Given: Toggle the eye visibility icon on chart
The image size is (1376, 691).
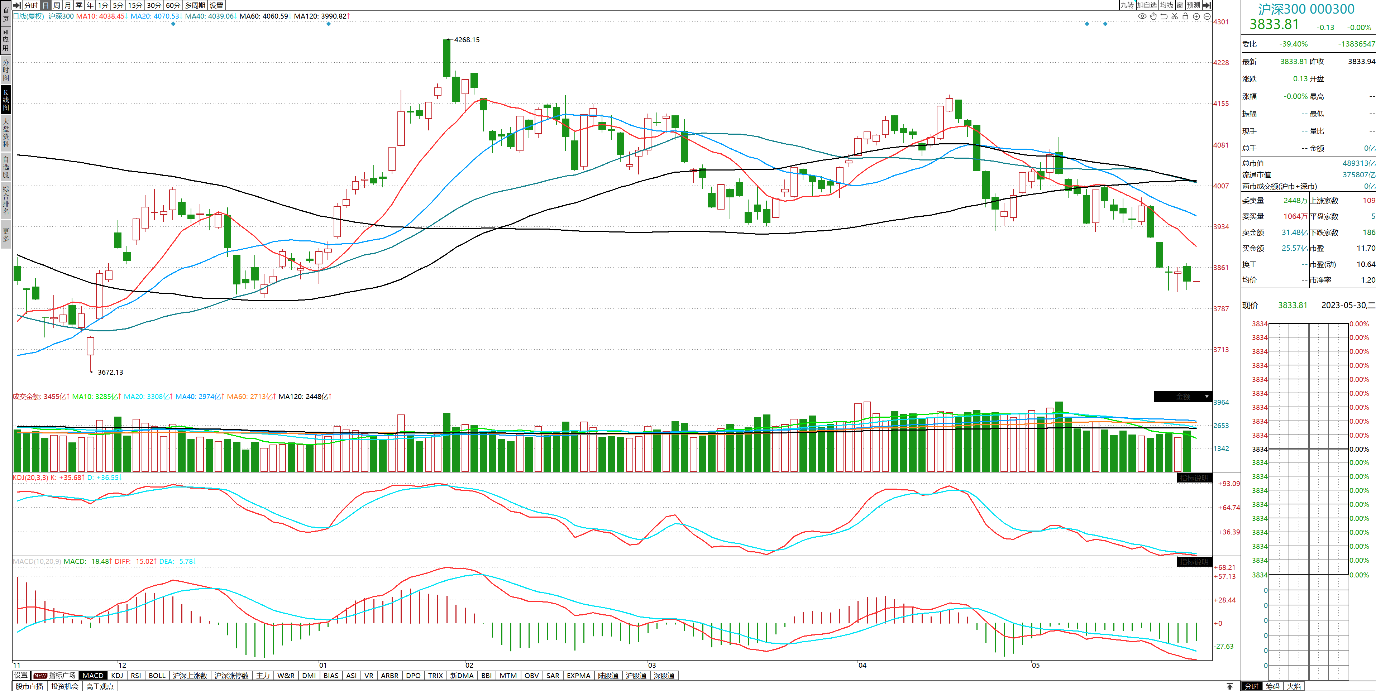Looking at the screenshot, I should (x=1142, y=16).
